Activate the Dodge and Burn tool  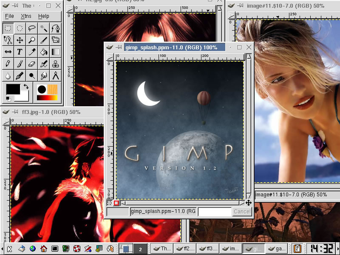click(31, 76)
